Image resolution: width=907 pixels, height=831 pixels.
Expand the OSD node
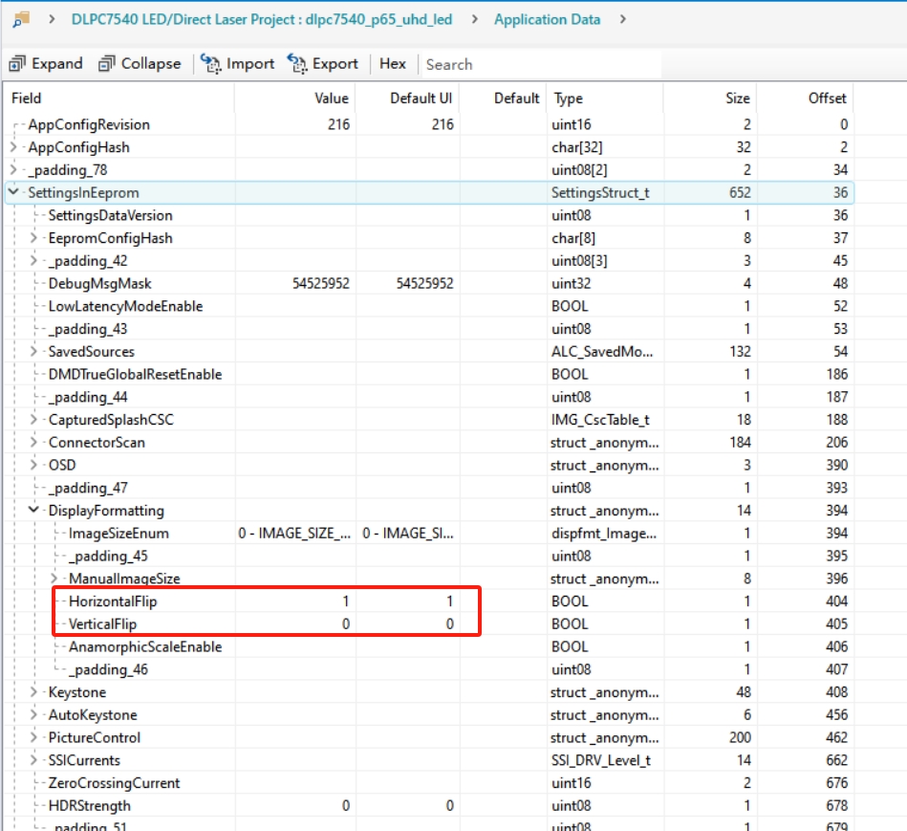point(34,465)
